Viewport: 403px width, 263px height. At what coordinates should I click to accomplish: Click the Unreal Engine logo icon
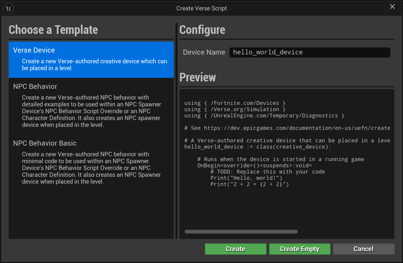(x=9, y=8)
